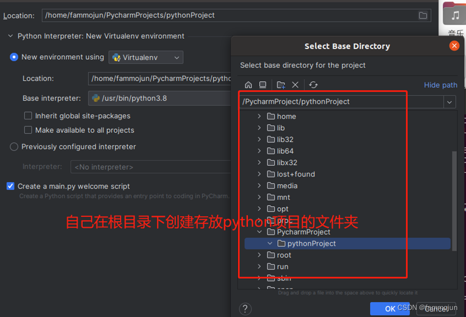
Task: Refresh the directory tree with the refresh icon
Action: tap(314, 85)
